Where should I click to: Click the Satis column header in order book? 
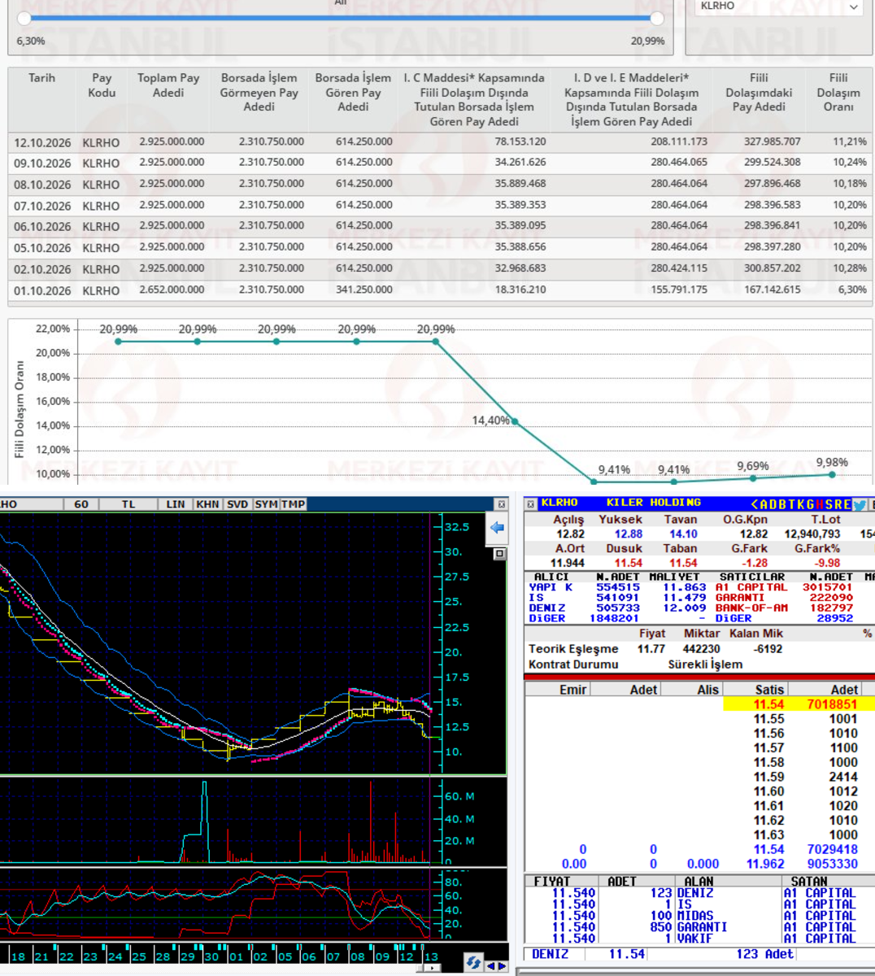pyautogui.click(x=769, y=690)
